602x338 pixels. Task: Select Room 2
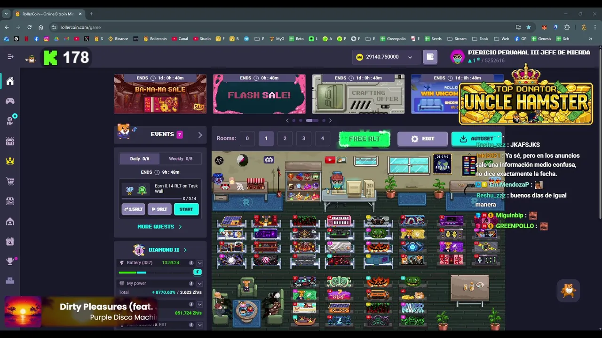click(285, 138)
